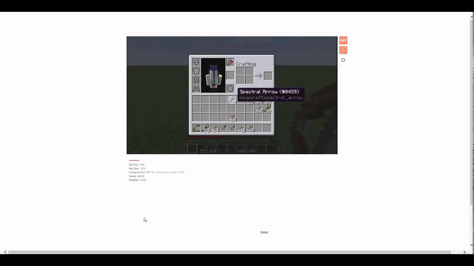Click the orange copy-link chain icon

pos(343,50)
